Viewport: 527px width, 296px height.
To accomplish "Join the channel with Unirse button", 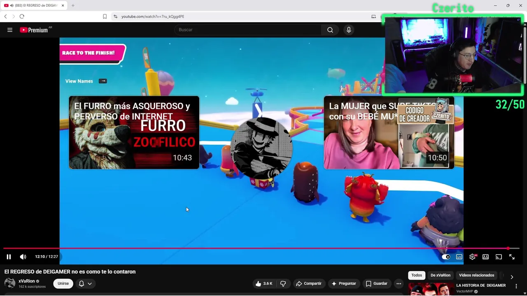I will tap(63, 283).
